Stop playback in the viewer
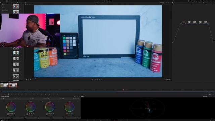Viewport: 215px width, 121px height. click(x=96, y=80)
